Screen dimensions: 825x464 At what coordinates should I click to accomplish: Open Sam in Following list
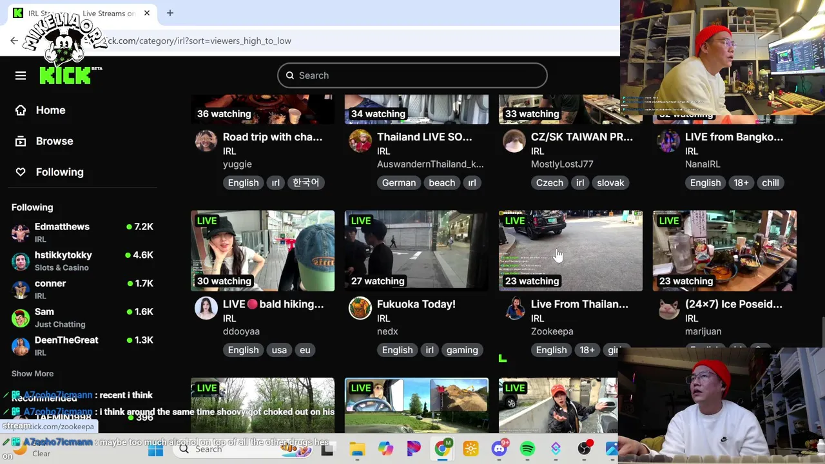pos(82,317)
